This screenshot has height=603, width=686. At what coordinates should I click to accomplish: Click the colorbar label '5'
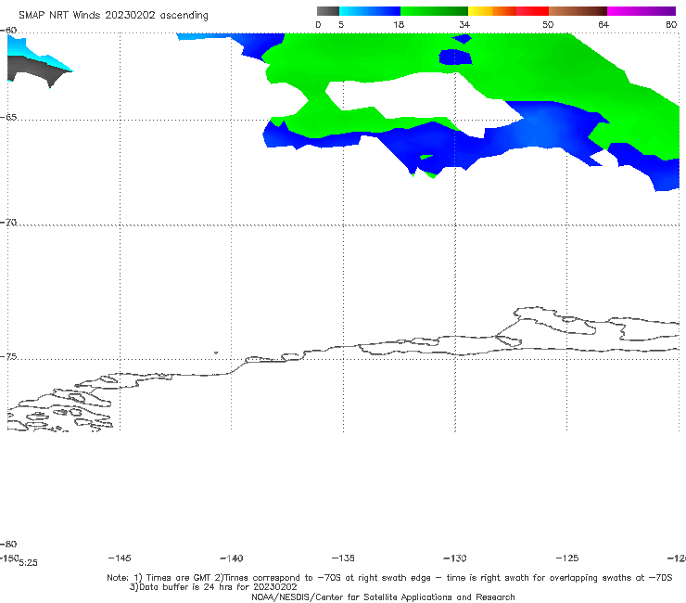pos(341,24)
